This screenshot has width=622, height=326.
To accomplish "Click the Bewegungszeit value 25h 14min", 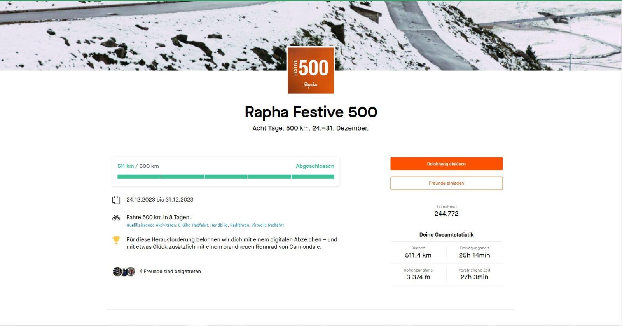I will click(474, 255).
